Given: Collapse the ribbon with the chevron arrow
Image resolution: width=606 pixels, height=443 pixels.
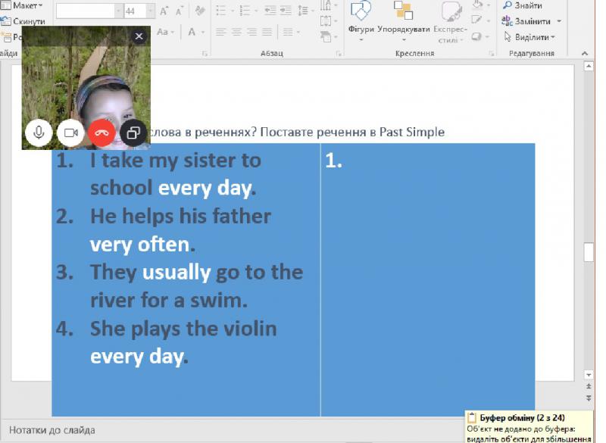Looking at the screenshot, I should tap(585, 54).
